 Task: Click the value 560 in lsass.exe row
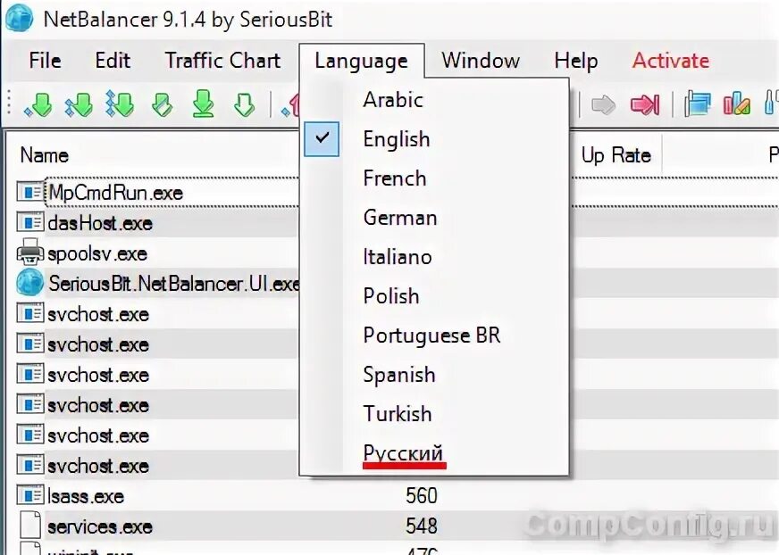click(422, 495)
